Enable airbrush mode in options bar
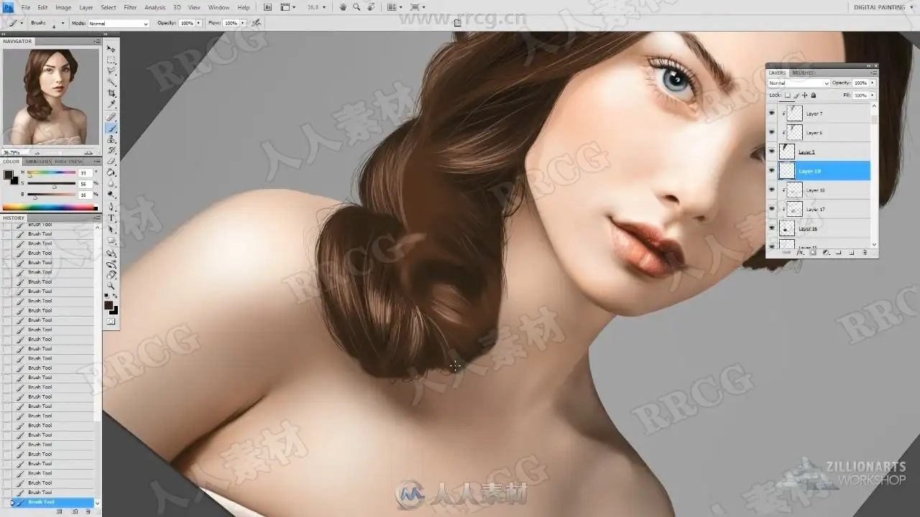 pyautogui.click(x=256, y=23)
